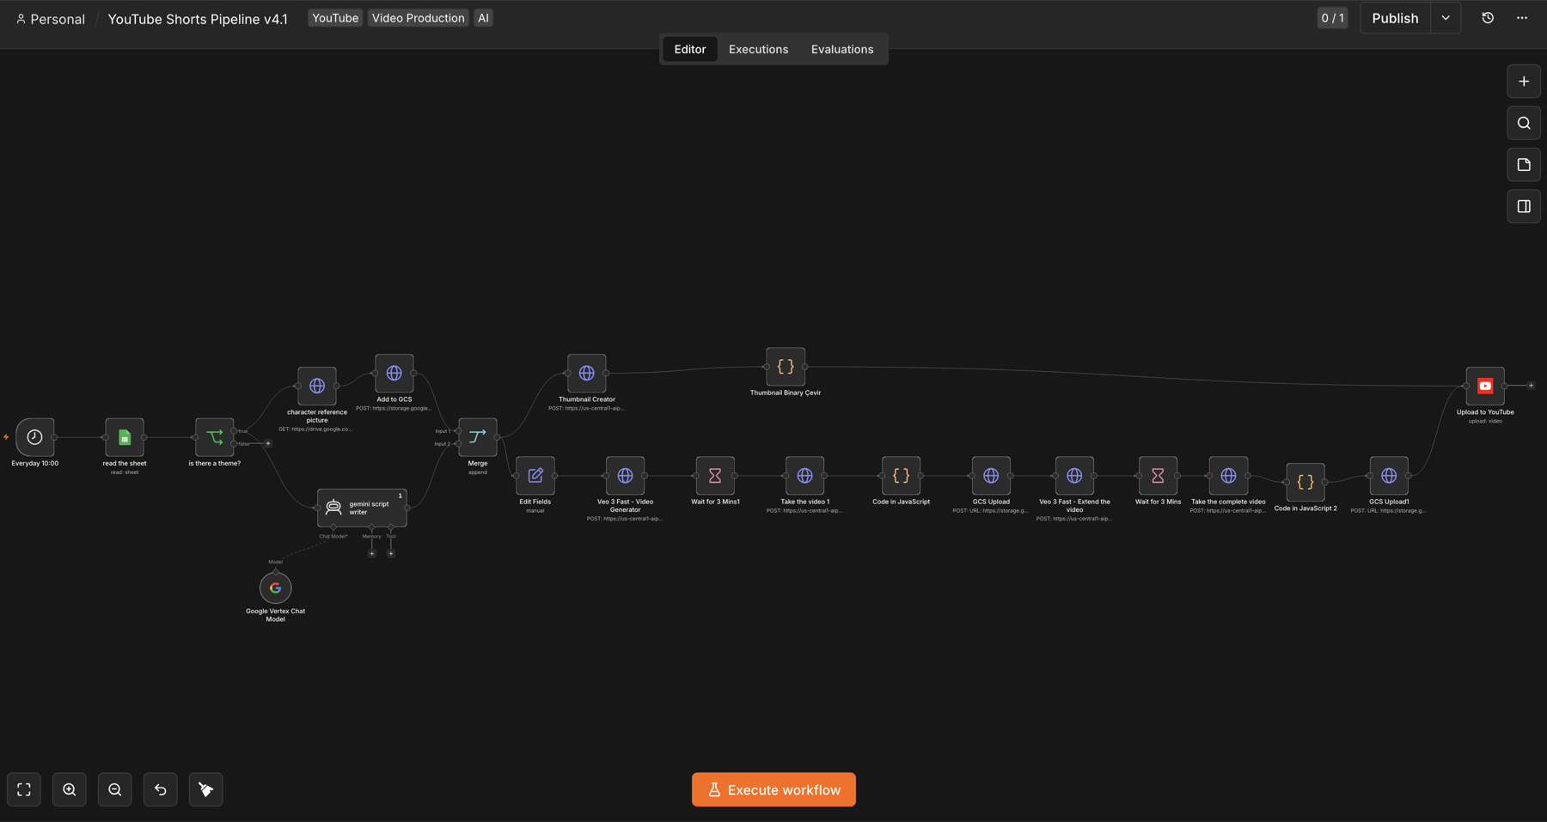Open the Code in JavaScript 2 node
Viewport: 1547px width, 822px height.
point(1305,482)
